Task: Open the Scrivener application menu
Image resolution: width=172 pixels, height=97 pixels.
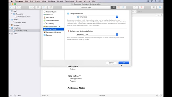Action: (19, 1)
